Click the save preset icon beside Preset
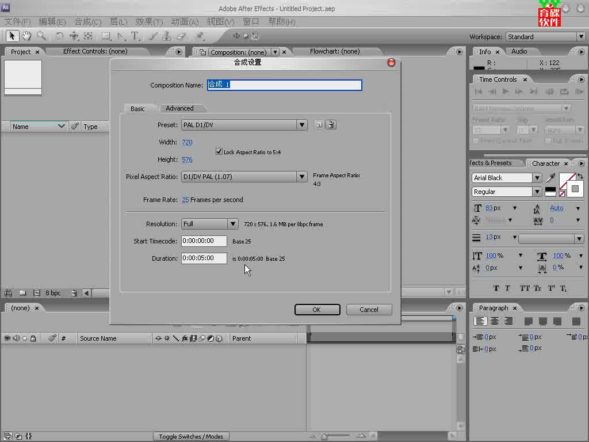This screenshot has width=589, height=442. pyautogui.click(x=319, y=125)
